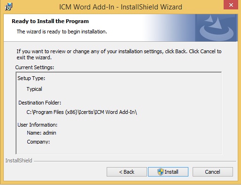Click the review or change settings instruction text
This screenshot has height=185, width=241.
119,54
